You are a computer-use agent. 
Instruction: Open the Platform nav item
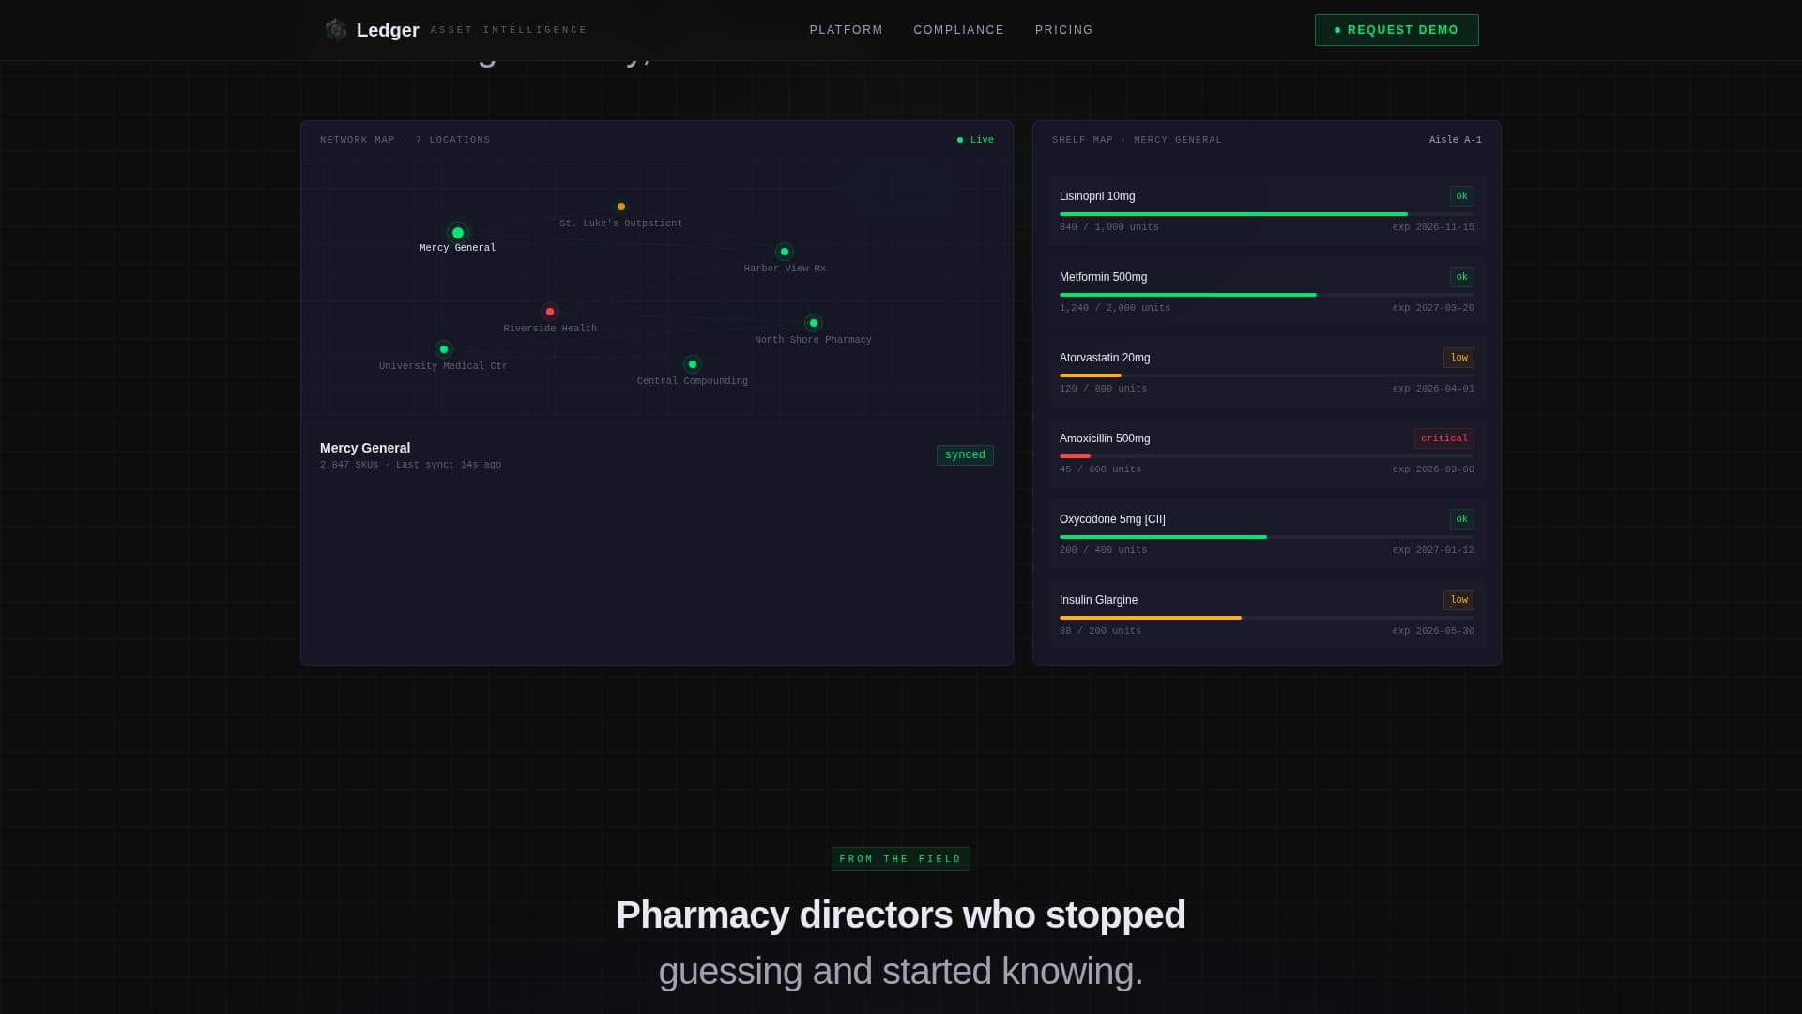click(846, 30)
